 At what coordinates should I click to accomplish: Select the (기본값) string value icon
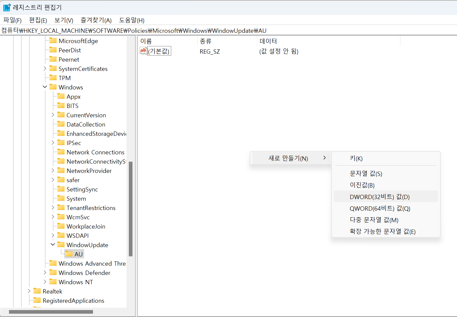point(143,51)
